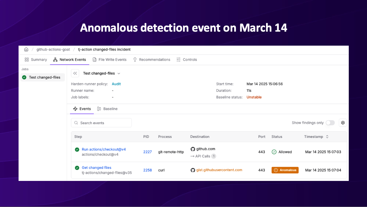Open gist.githubusercontent.com destination link
367x207 pixels.
(219, 170)
